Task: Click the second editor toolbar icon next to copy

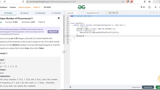Action: tap(153, 13)
